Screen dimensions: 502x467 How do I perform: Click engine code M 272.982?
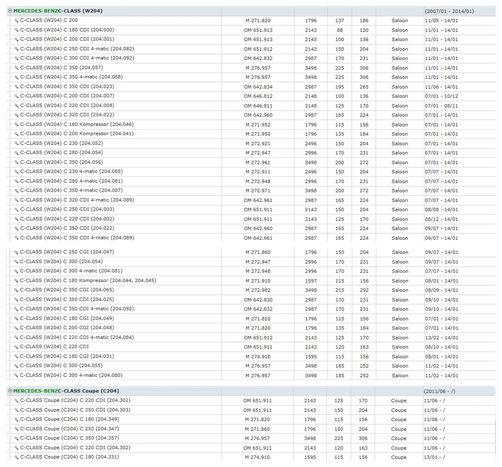coord(258,290)
